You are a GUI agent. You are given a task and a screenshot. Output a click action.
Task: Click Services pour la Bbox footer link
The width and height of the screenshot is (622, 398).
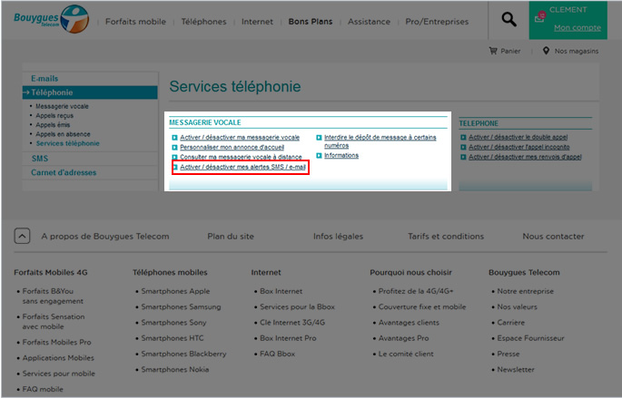[x=297, y=307]
